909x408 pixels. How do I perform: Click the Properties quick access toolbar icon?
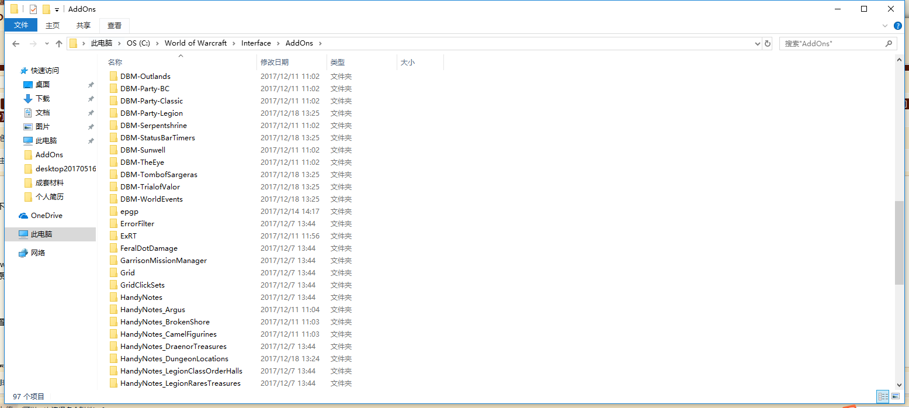[33, 9]
